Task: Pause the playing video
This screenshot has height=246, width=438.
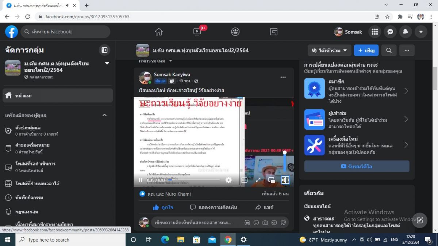Action: [x=141, y=180]
